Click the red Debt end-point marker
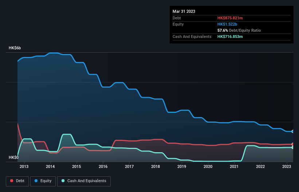The height and width of the screenshot is (192, 299). [293, 144]
